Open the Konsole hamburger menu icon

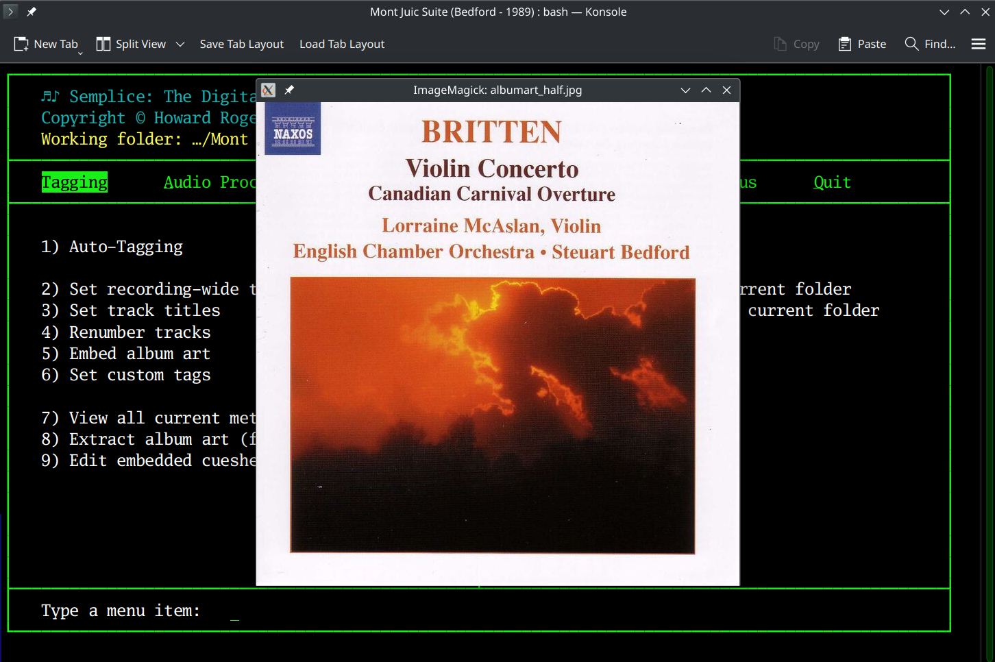point(979,43)
